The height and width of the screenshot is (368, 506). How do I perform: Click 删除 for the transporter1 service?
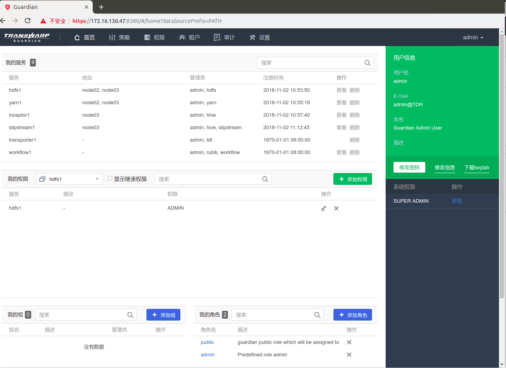pos(355,140)
